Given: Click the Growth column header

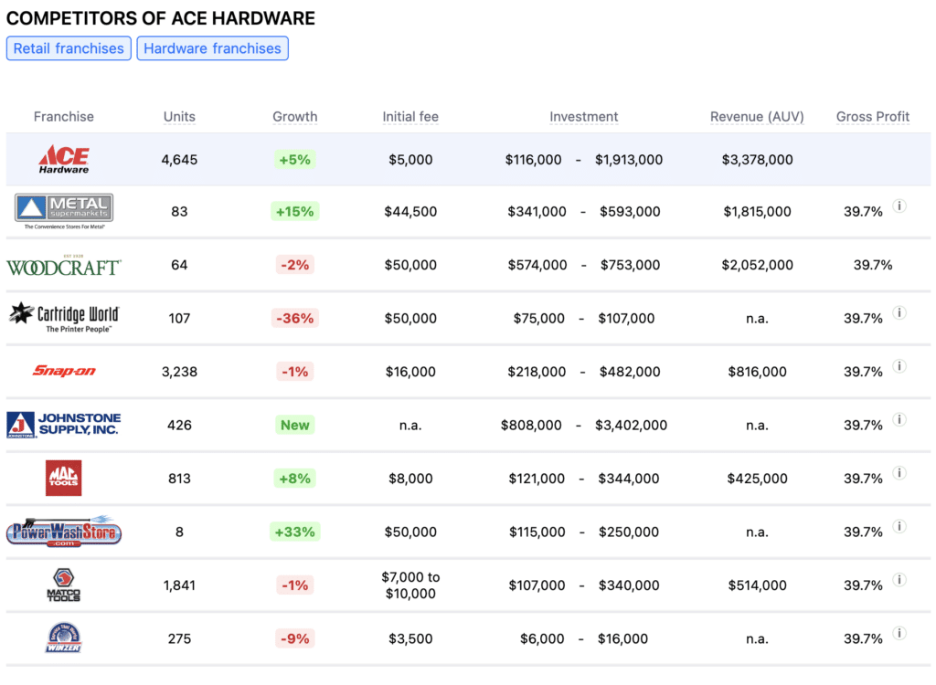Looking at the screenshot, I should tap(295, 116).
